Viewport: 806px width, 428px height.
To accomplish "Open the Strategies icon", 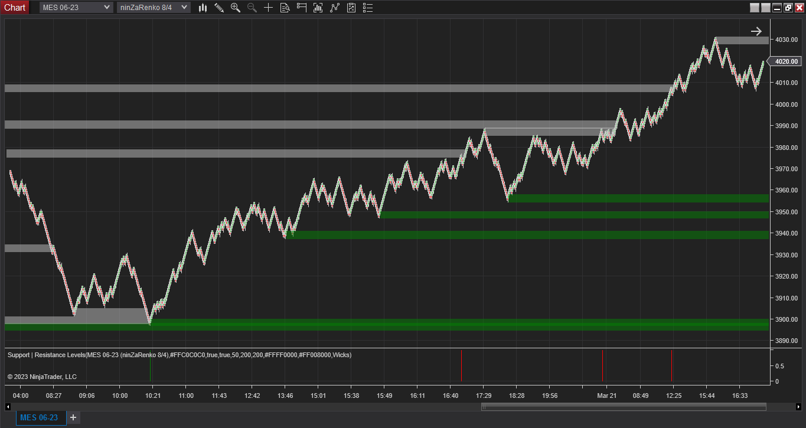I will (x=351, y=8).
